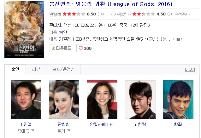
Task: Click the 다운로드 button
Action: [x=61, y=48]
